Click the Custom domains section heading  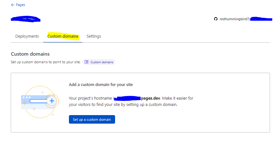click(30, 54)
